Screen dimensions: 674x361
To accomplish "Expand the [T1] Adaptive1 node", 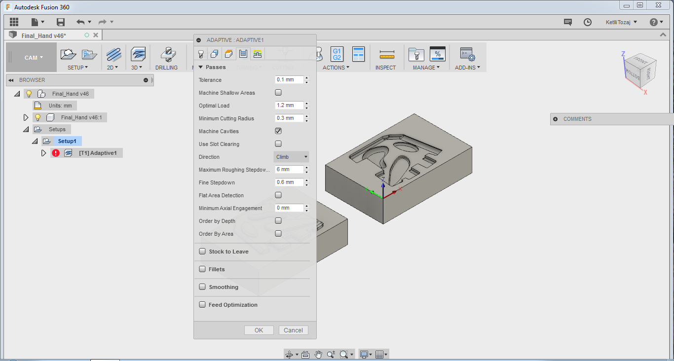I will [43, 153].
